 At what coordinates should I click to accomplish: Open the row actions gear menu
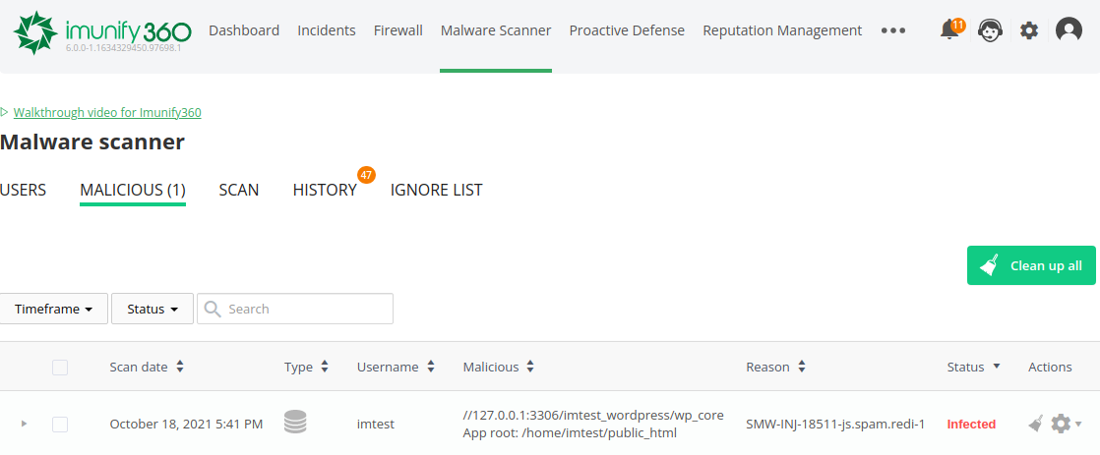[1063, 424]
